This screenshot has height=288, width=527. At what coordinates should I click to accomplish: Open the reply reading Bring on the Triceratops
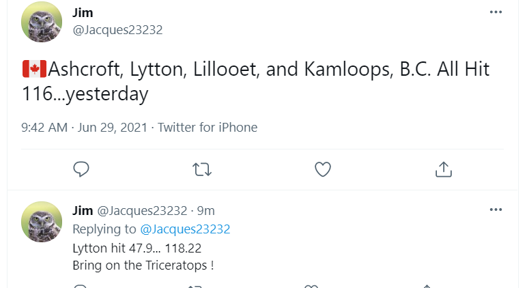coord(143,265)
